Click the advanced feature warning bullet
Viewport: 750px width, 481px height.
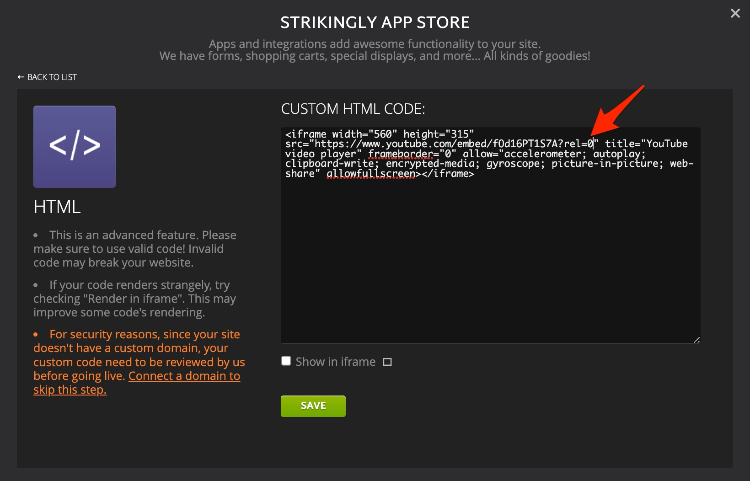coord(134,249)
